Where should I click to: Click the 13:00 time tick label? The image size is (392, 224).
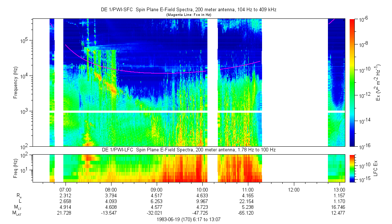[339, 190]
